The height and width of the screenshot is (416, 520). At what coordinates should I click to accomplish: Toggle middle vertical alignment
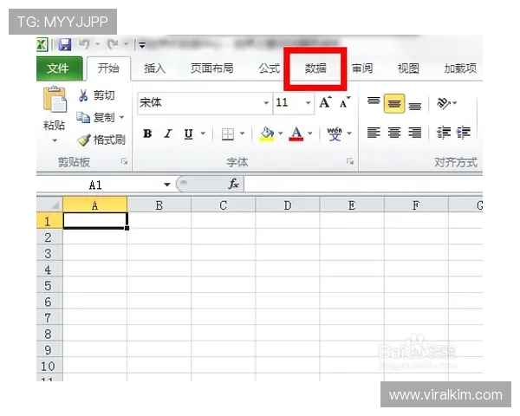[394, 103]
